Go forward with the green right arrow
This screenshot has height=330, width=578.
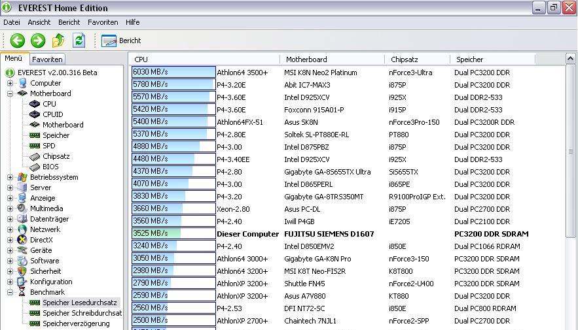pyautogui.click(x=37, y=41)
